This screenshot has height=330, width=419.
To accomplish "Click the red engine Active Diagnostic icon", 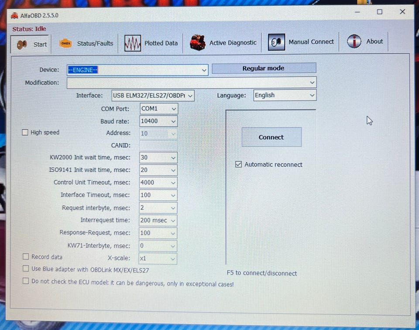I will 197,42.
